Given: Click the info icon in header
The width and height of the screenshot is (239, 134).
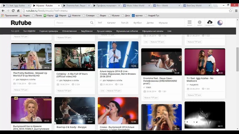Looking at the screenshot, I should click(199, 22).
